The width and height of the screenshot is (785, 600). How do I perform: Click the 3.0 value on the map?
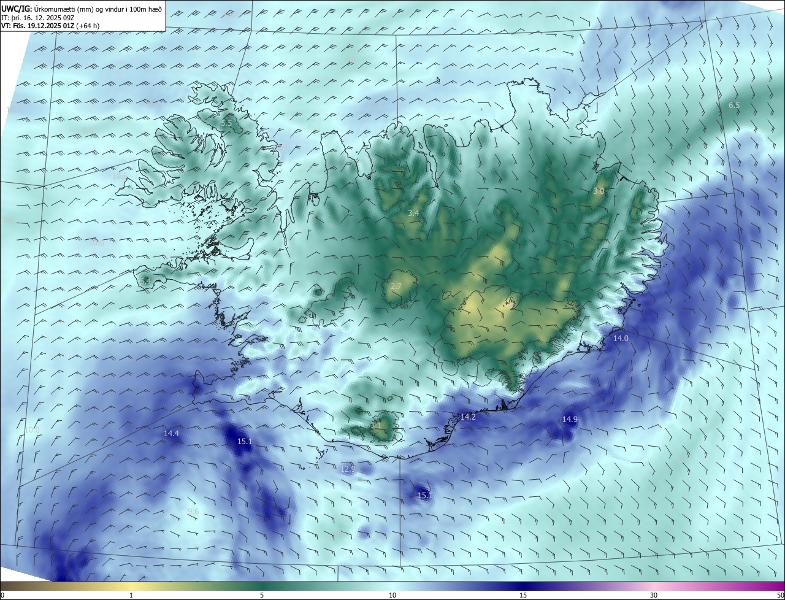(599, 191)
